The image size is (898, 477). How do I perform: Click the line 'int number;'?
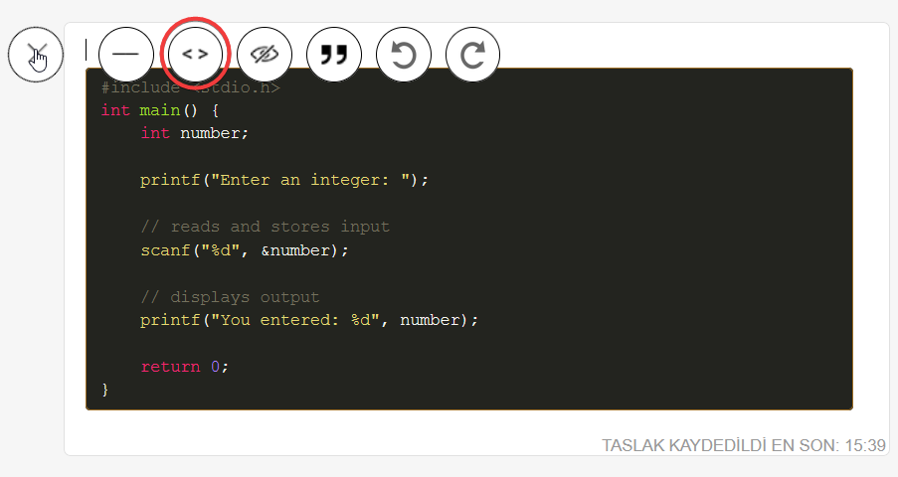[194, 133]
